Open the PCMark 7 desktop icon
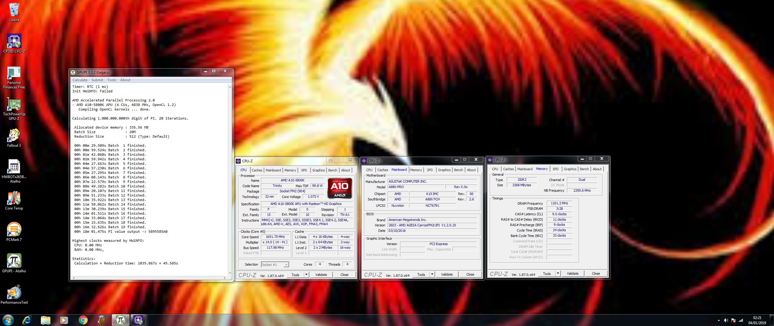 (14, 232)
